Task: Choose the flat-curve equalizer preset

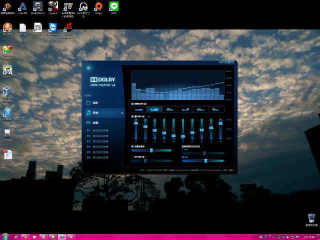Action: [x=139, y=109]
